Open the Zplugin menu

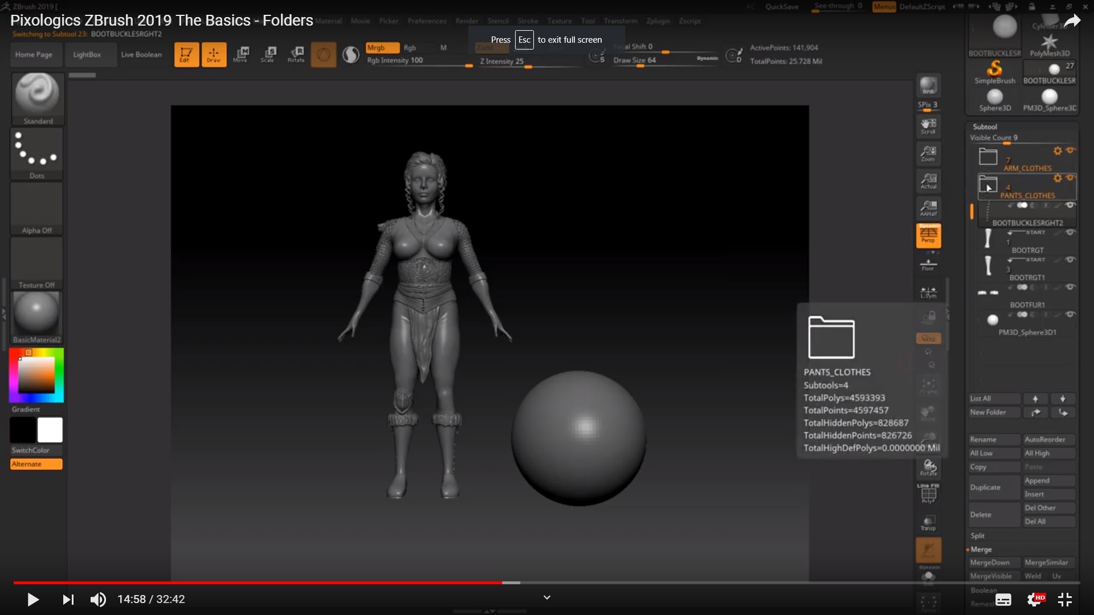click(658, 21)
